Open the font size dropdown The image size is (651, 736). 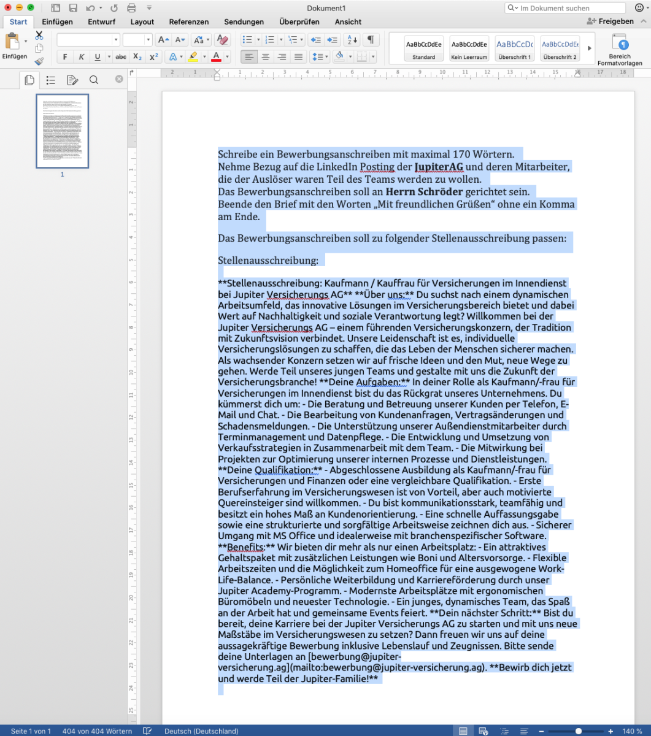pos(148,40)
